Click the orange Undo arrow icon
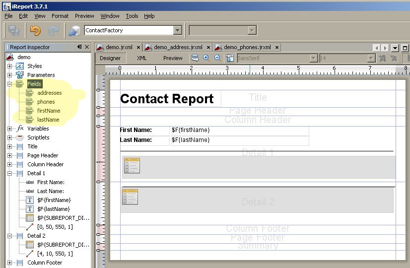This screenshot has height=268, width=410. click(35, 31)
